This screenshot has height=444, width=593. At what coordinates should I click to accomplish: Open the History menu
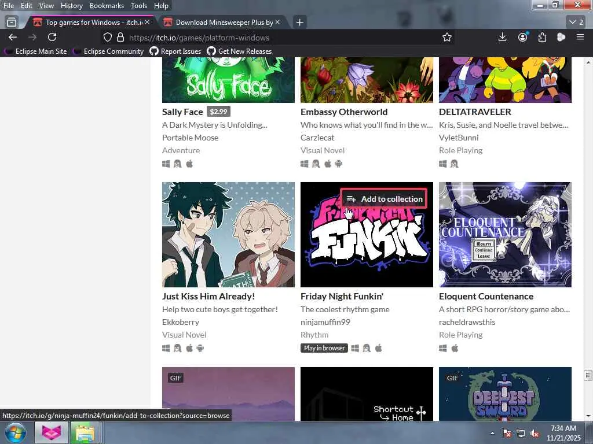[x=71, y=6]
